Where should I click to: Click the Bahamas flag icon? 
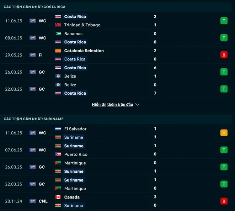(x=58, y=34)
